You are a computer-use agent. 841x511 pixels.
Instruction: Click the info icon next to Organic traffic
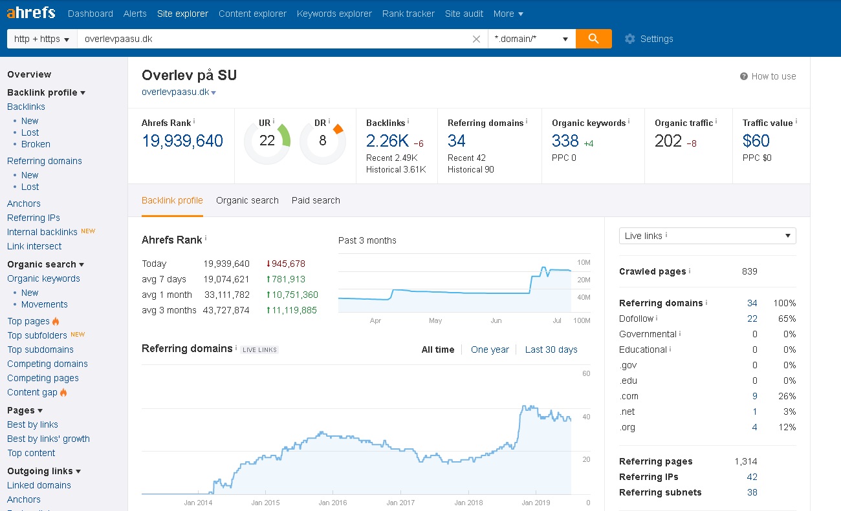[x=717, y=121]
